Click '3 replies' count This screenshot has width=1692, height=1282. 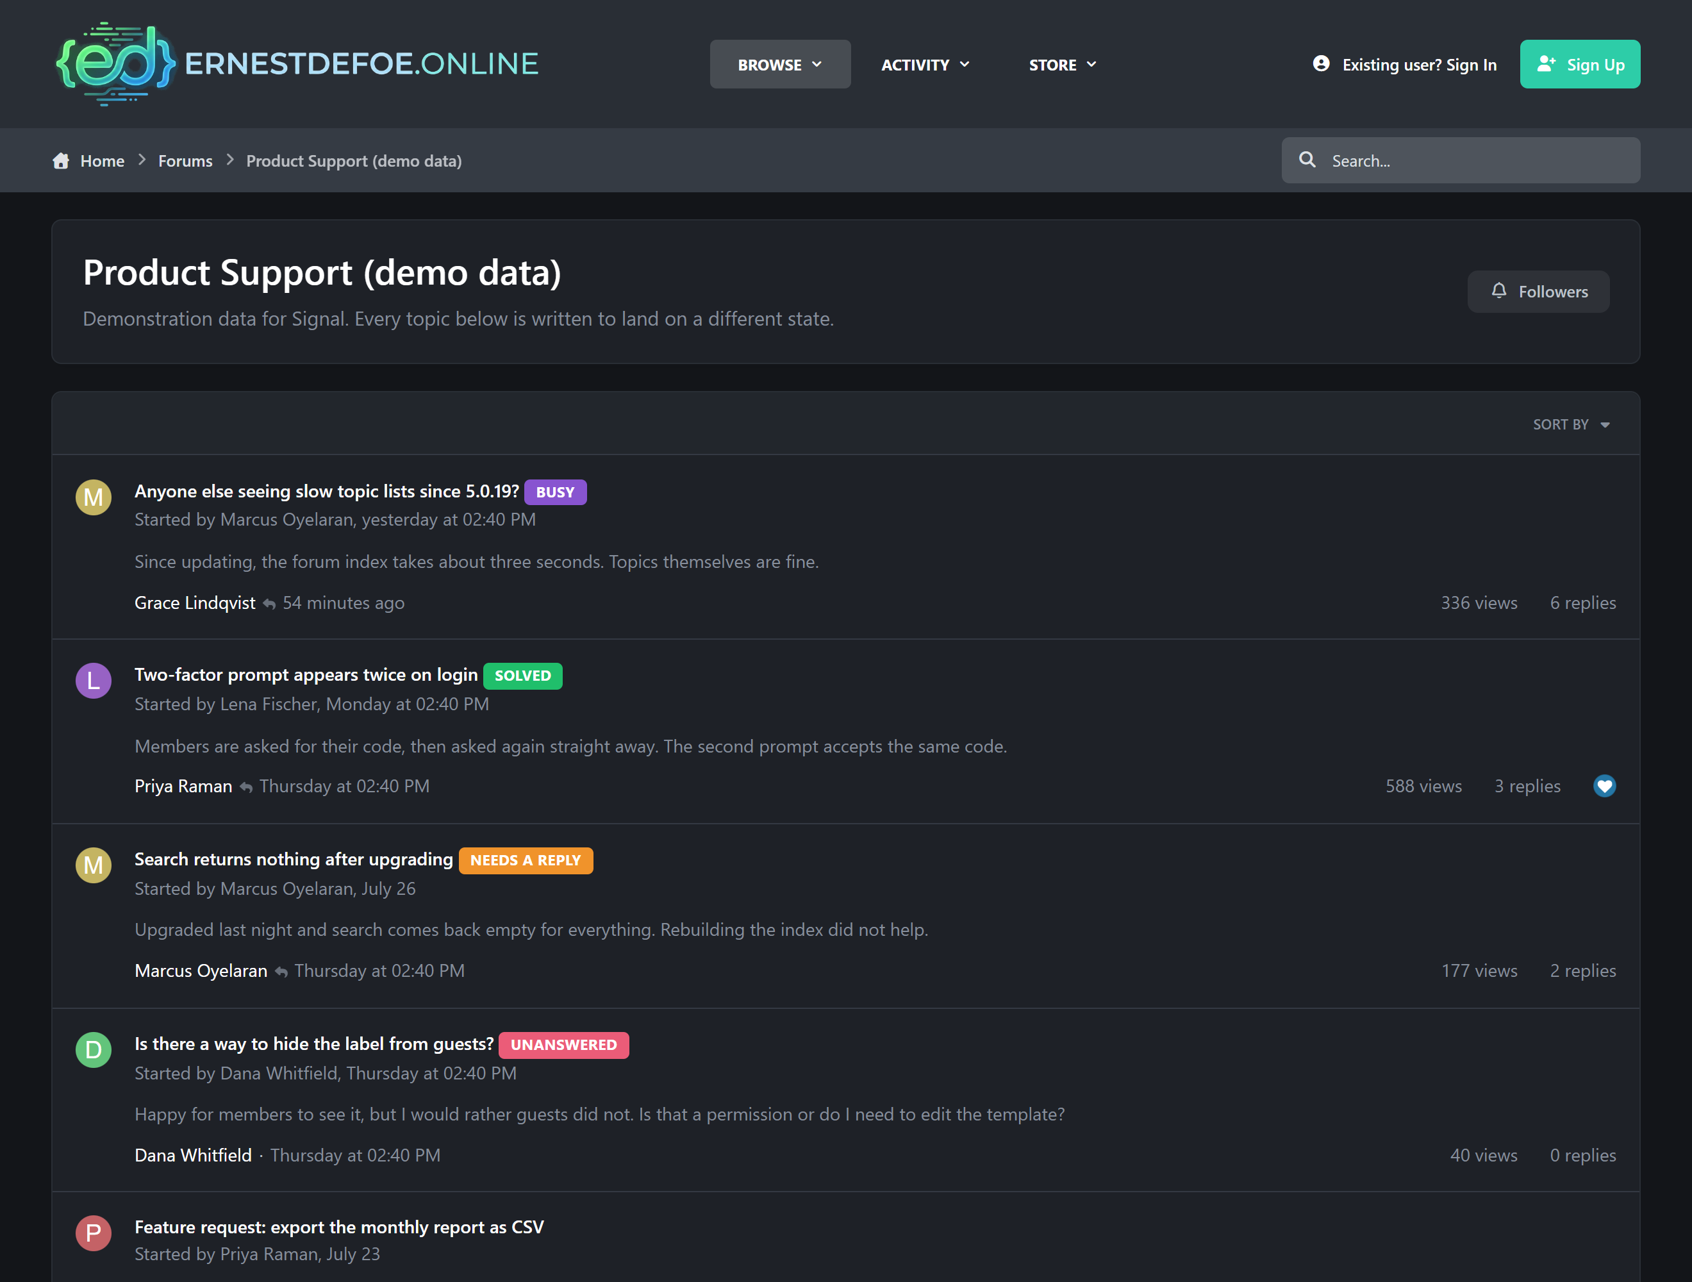pos(1527,787)
